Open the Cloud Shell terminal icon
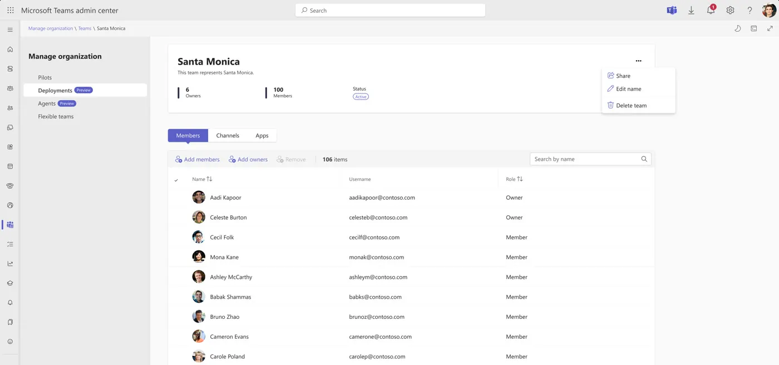The image size is (779, 365). click(754, 28)
